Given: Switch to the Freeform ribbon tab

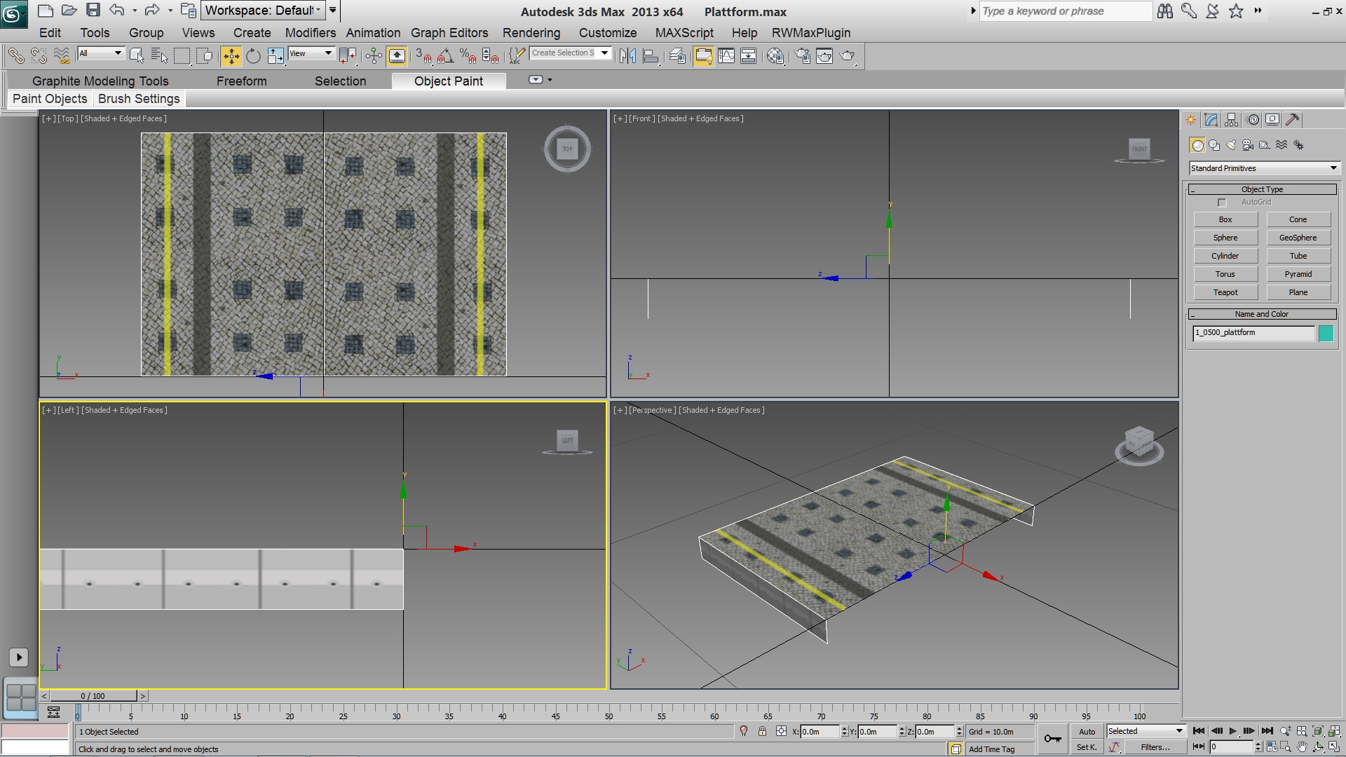Looking at the screenshot, I should coord(241,81).
